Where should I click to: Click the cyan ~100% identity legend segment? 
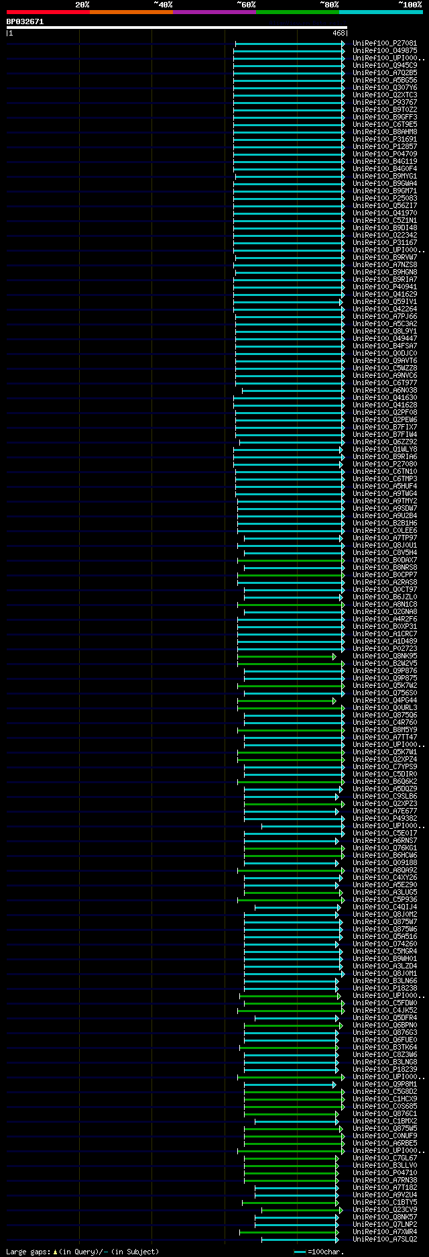click(381, 12)
